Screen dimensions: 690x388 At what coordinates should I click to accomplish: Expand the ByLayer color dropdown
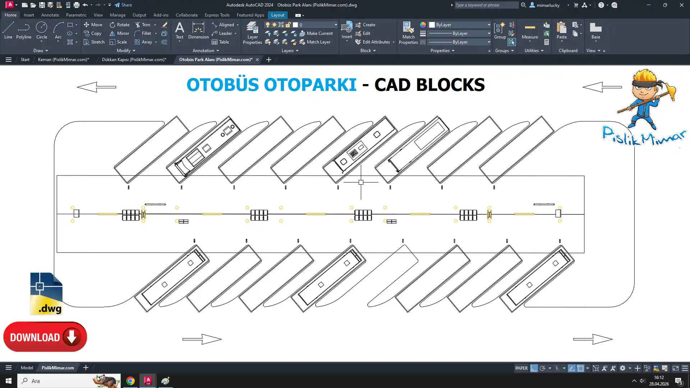click(x=489, y=25)
